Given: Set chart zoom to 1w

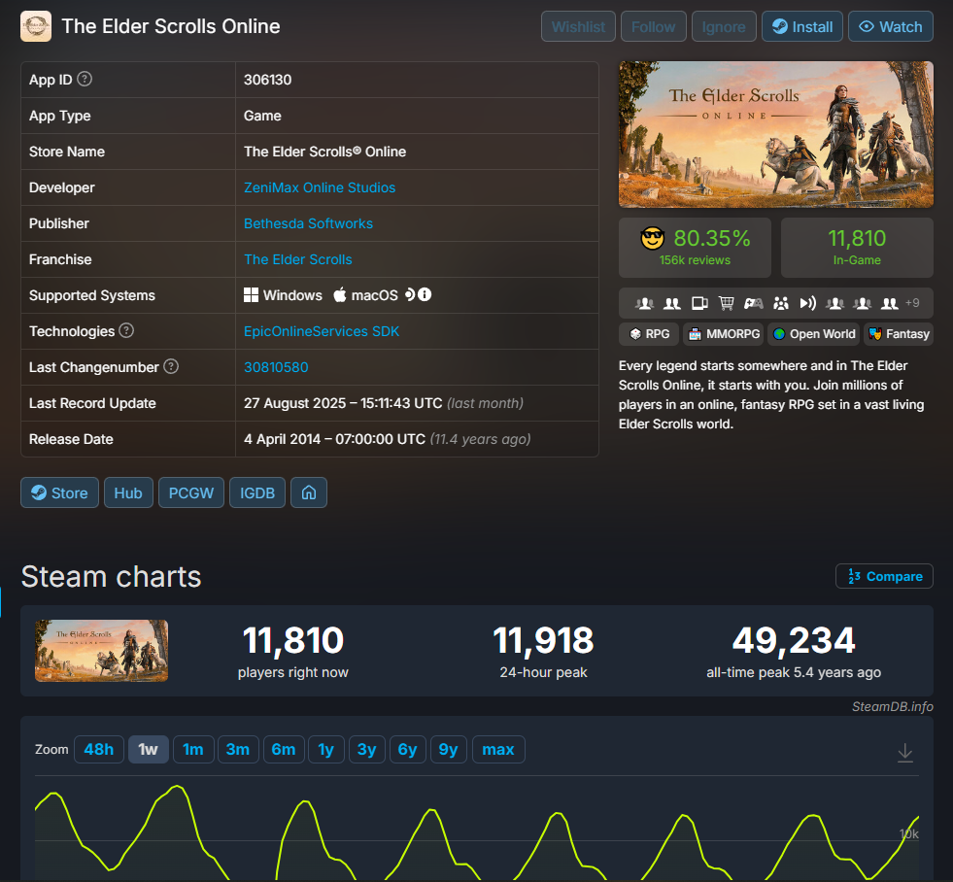Looking at the screenshot, I should pyautogui.click(x=149, y=749).
